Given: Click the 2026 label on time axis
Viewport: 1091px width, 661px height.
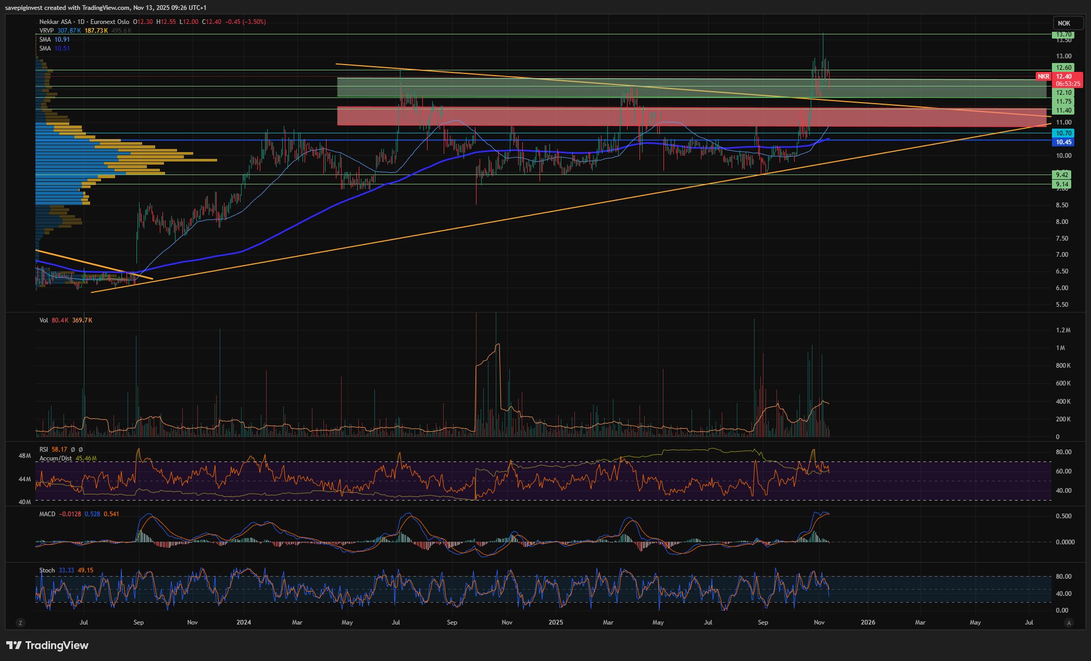Looking at the screenshot, I should (868, 622).
